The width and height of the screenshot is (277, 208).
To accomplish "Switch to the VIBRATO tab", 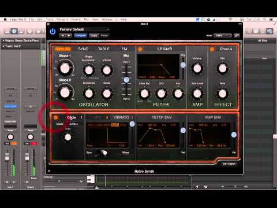I will pos(121,117).
